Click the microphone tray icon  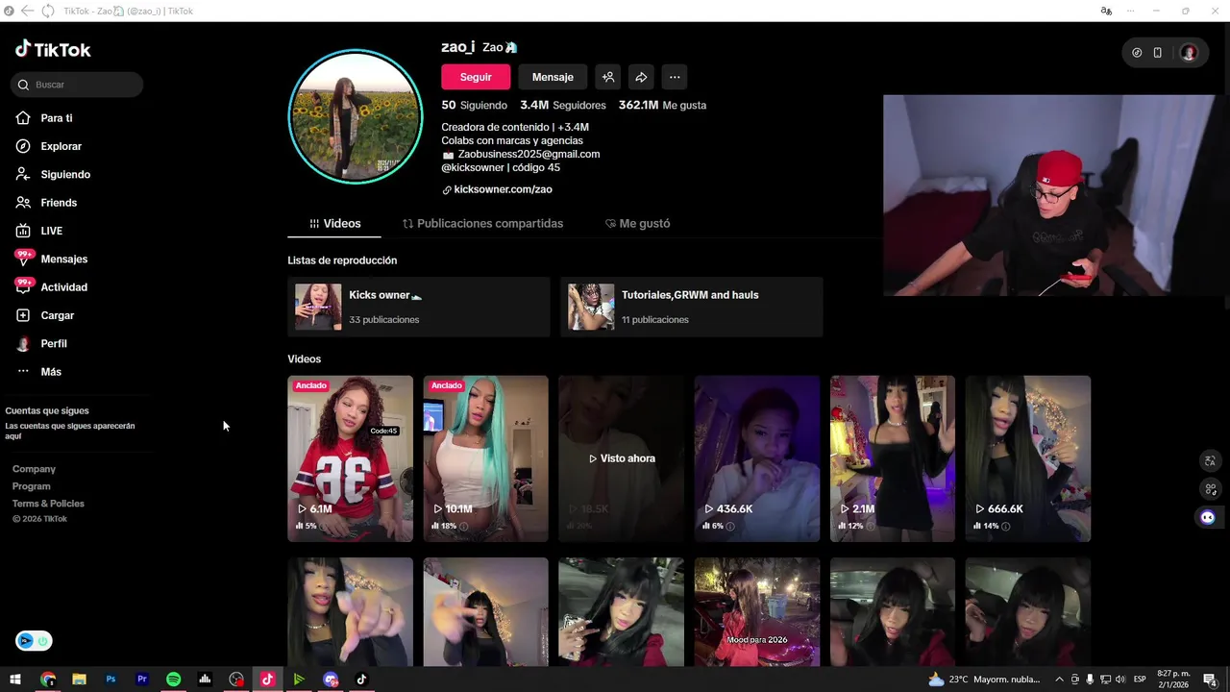1090,680
